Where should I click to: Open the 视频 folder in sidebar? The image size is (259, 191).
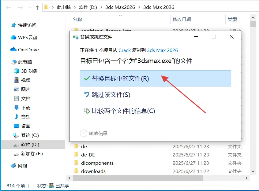point(22,80)
